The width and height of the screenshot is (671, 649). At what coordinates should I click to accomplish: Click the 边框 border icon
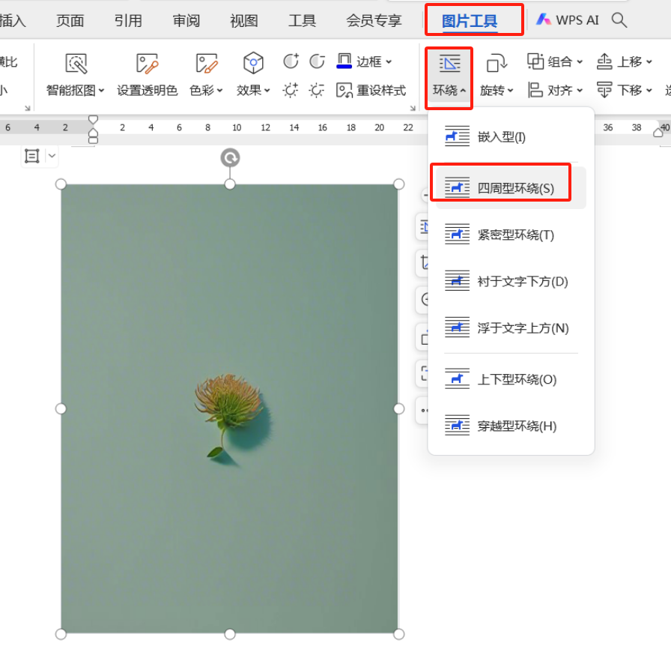pyautogui.click(x=344, y=61)
